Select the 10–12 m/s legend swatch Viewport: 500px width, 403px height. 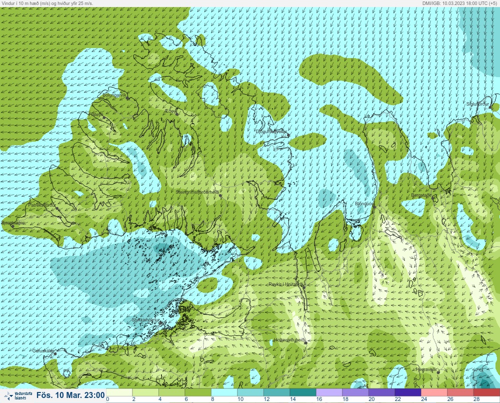[x=250, y=392]
